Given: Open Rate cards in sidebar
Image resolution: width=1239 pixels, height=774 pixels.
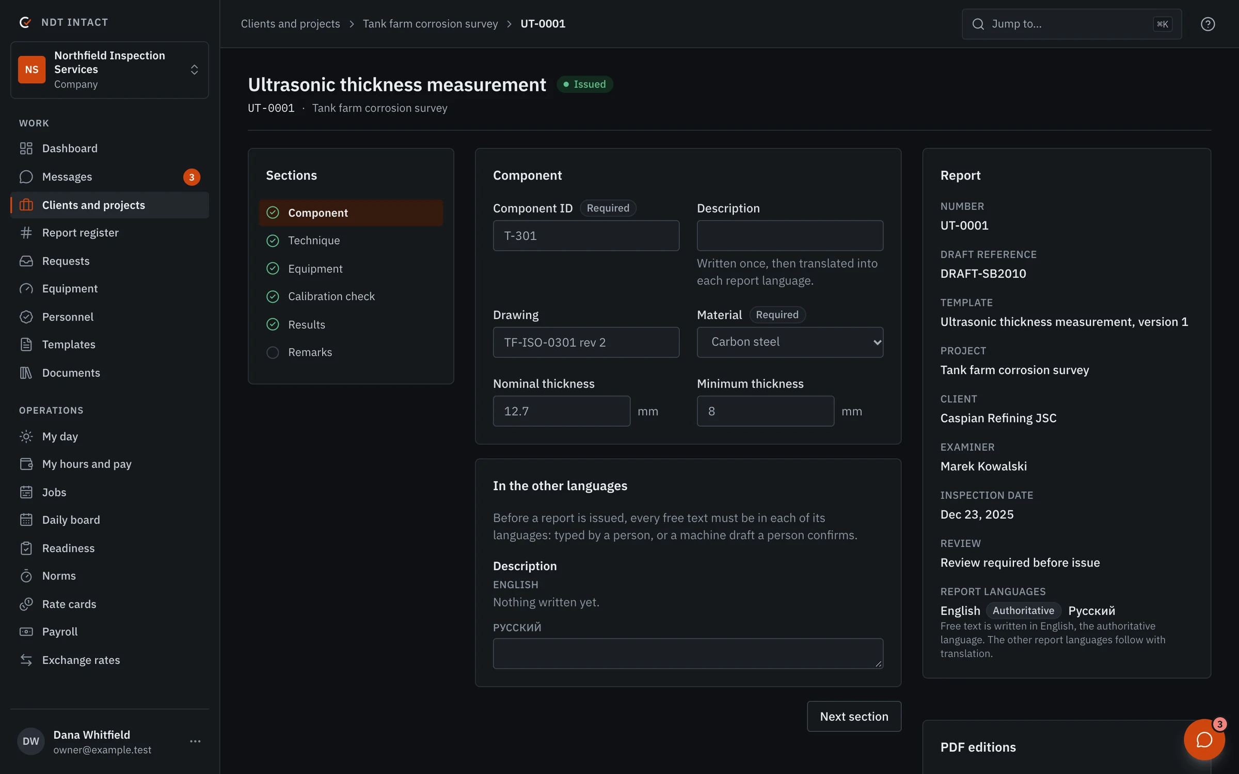Looking at the screenshot, I should pos(109,604).
